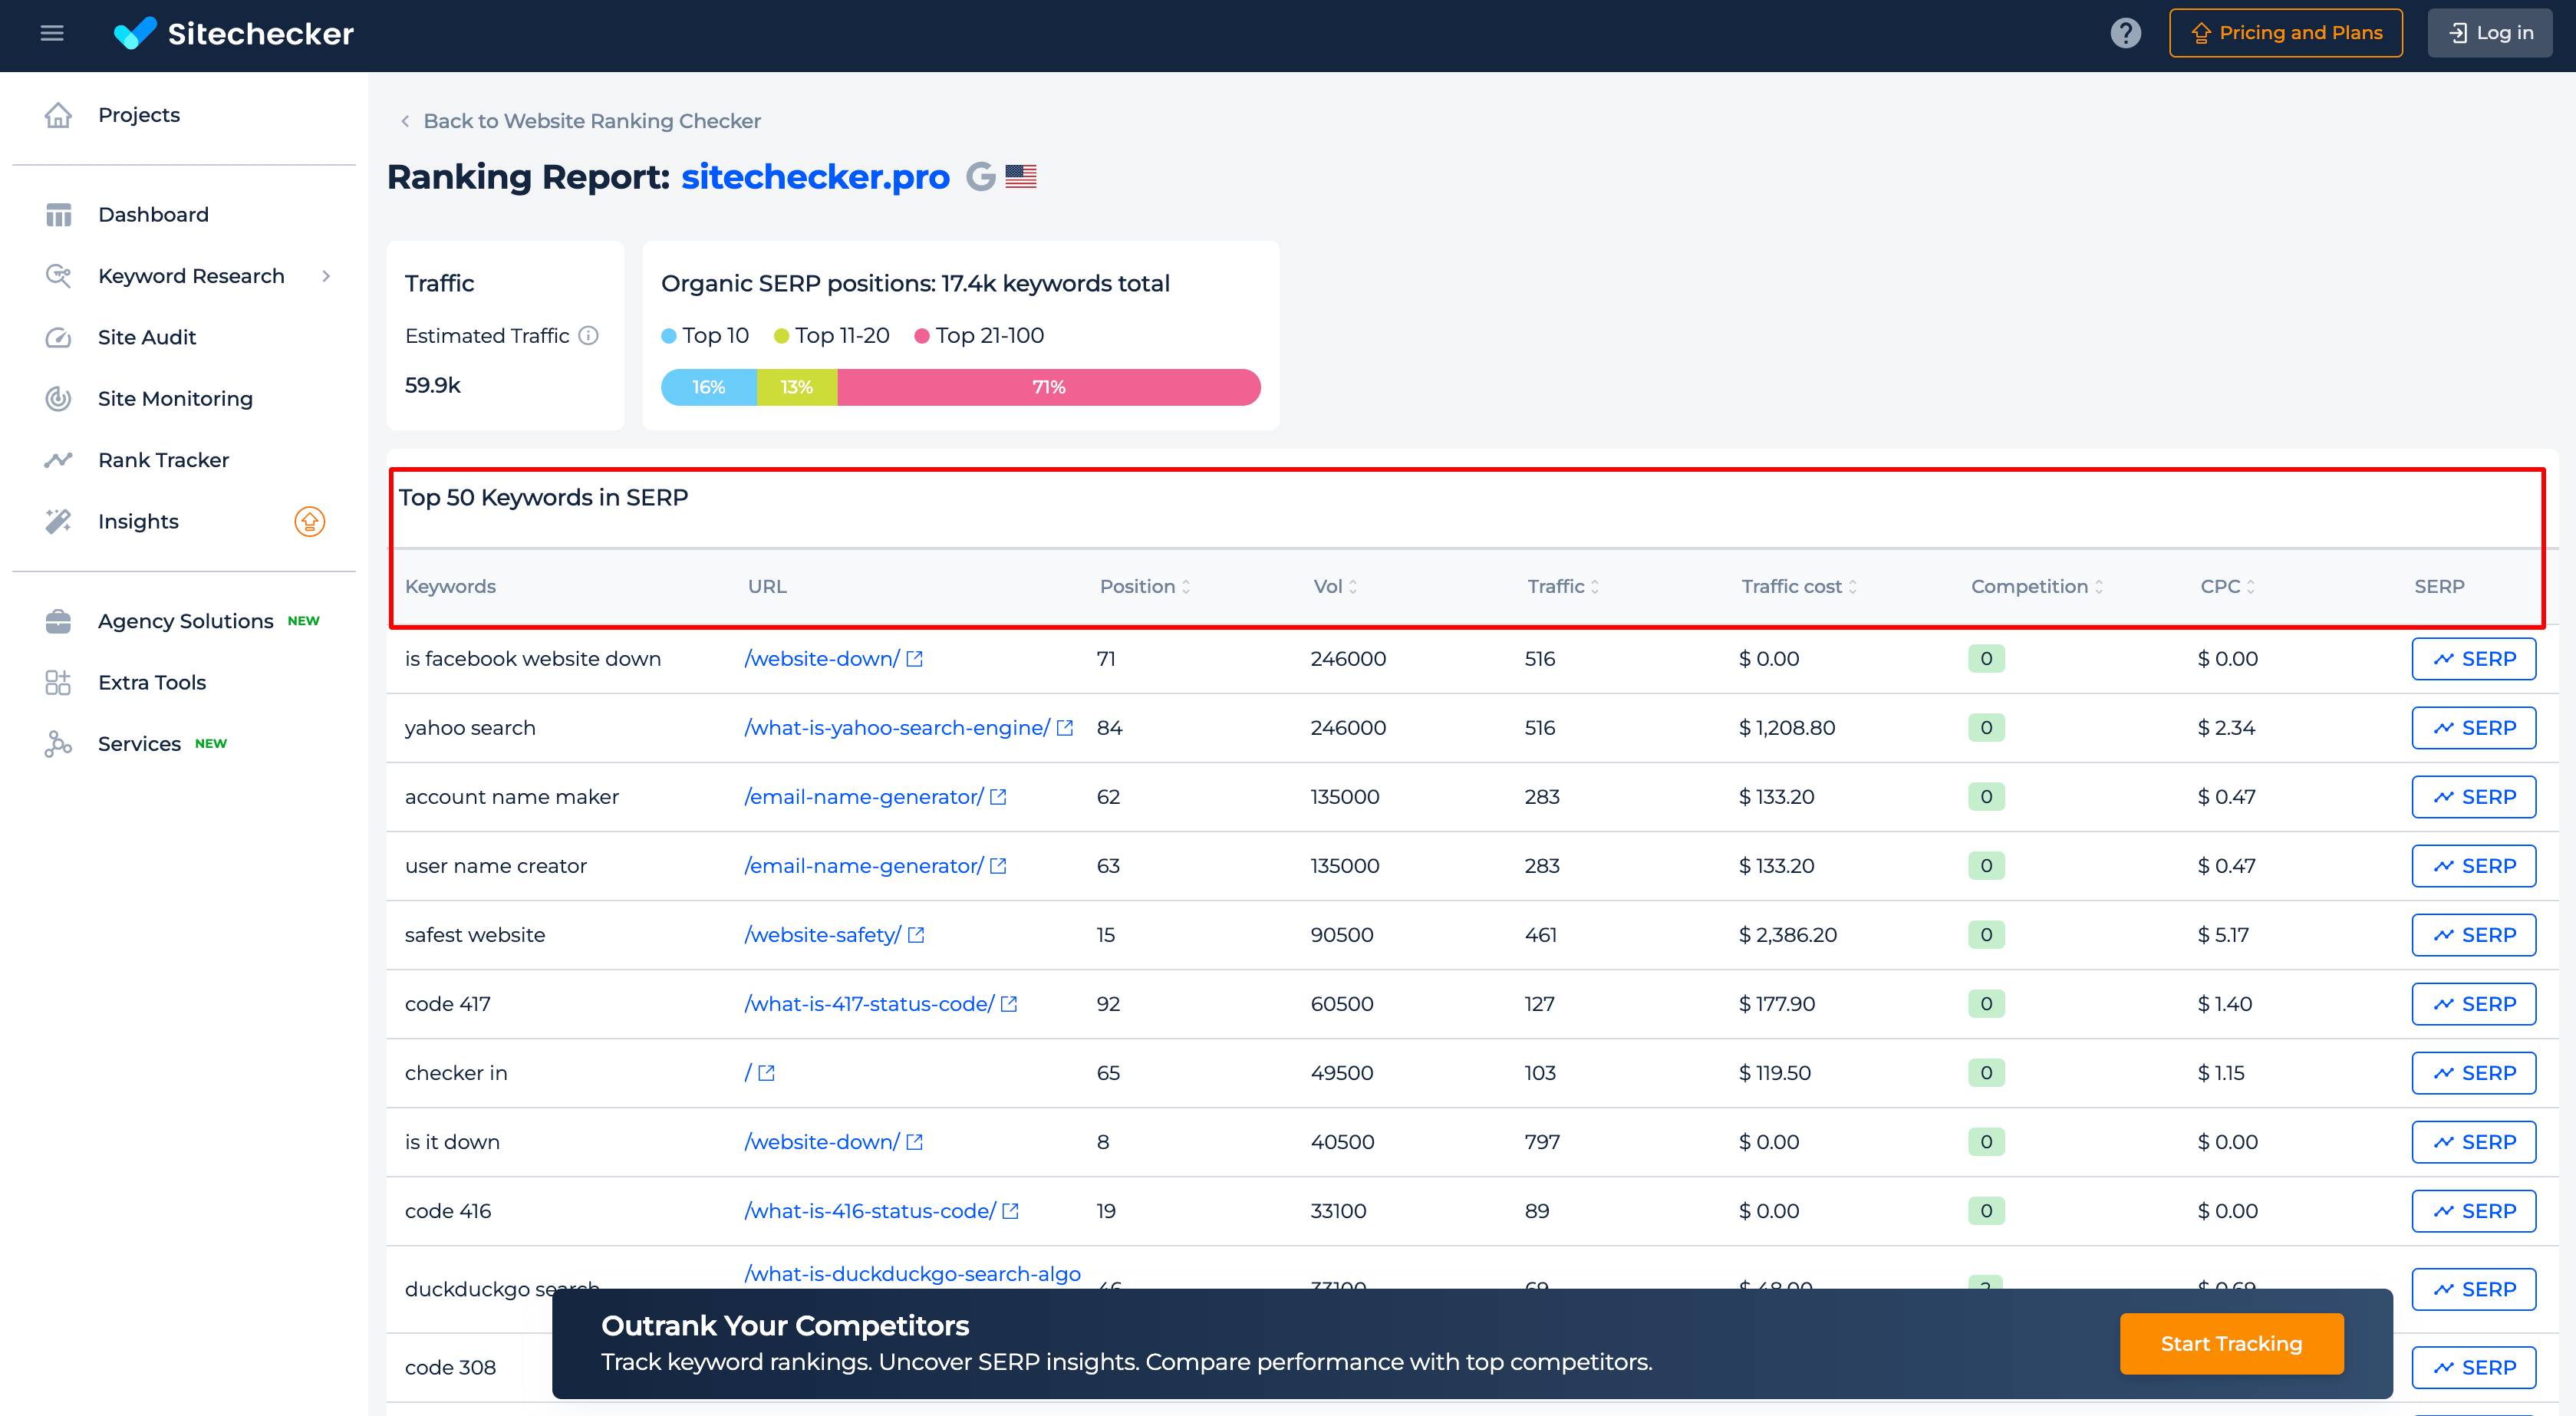This screenshot has width=2576, height=1416.
Task: Open Extra Tools section
Action: coord(152,680)
